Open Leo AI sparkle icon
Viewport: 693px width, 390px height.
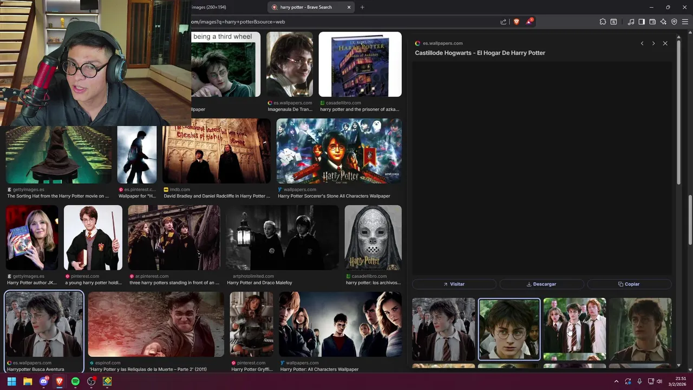[663, 22]
